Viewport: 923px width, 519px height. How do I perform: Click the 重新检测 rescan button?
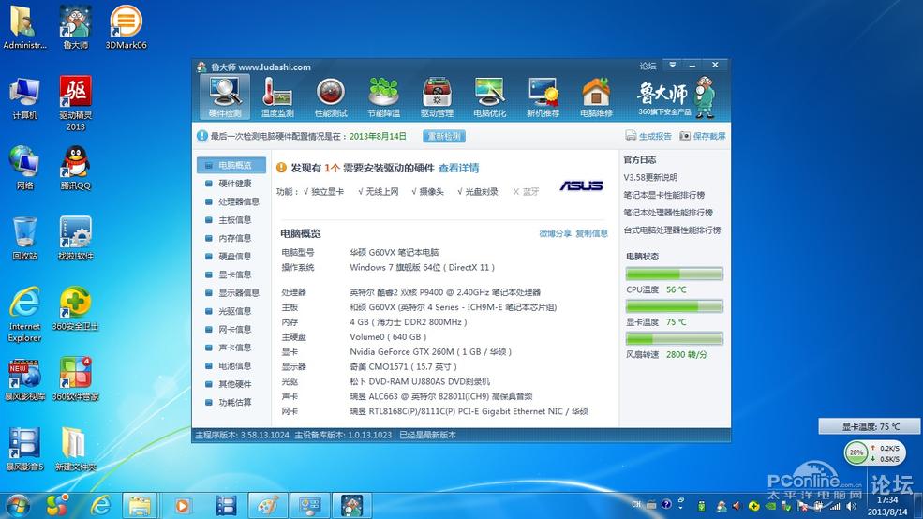[444, 136]
